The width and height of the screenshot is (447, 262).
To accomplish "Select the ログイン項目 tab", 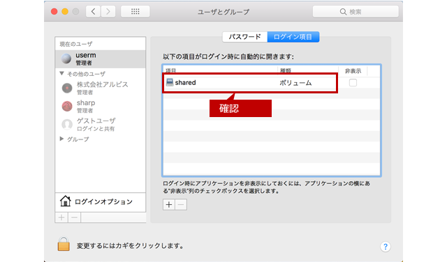I will point(293,37).
